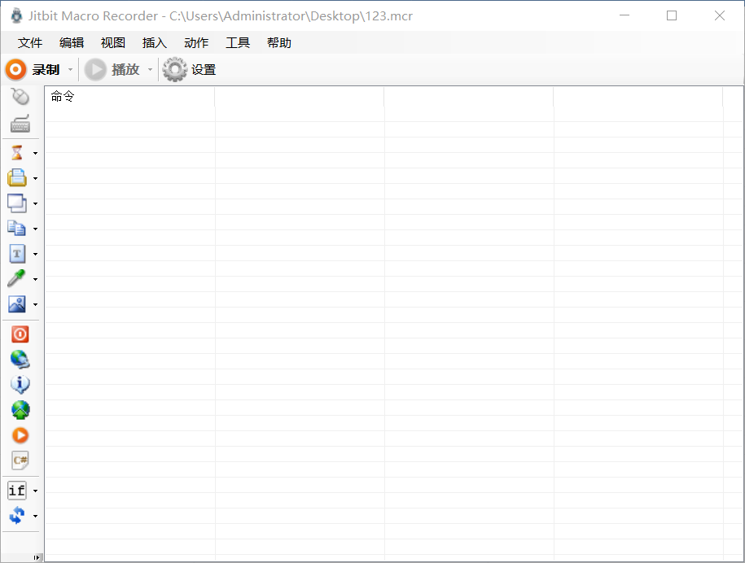The width and height of the screenshot is (745, 563).
Task: Open the 工具 menu
Action: click(x=237, y=43)
